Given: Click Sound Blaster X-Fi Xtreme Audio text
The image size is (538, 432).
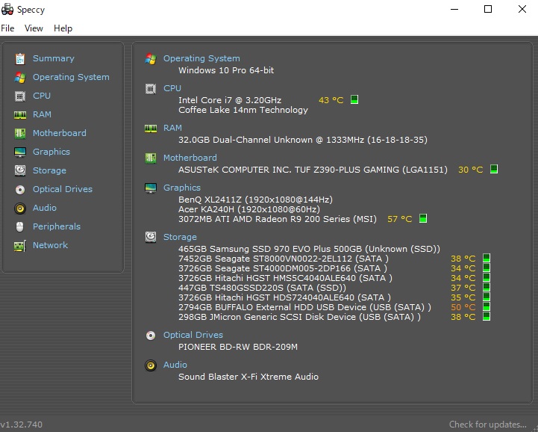Looking at the screenshot, I should coord(248,377).
